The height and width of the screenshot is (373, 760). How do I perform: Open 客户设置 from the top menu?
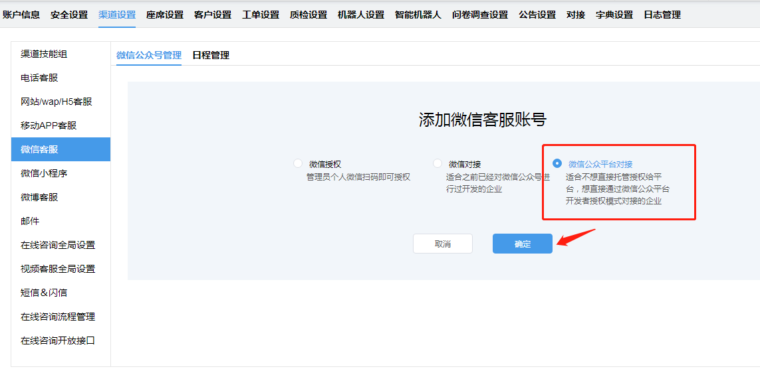click(x=213, y=15)
